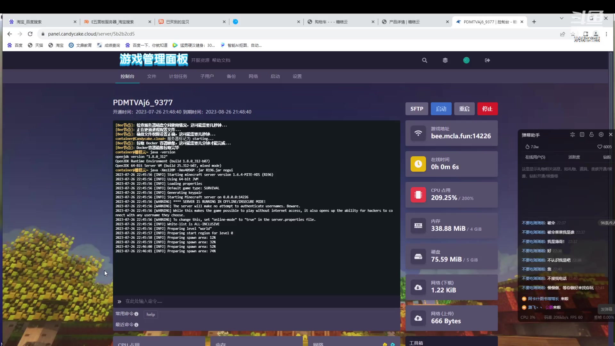Click the browser address bar

click(x=298, y=34)
